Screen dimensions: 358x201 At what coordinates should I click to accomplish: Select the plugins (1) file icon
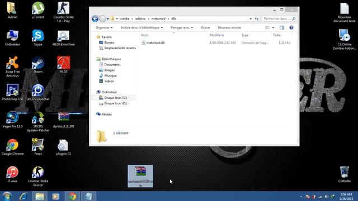tap(63, 147)
